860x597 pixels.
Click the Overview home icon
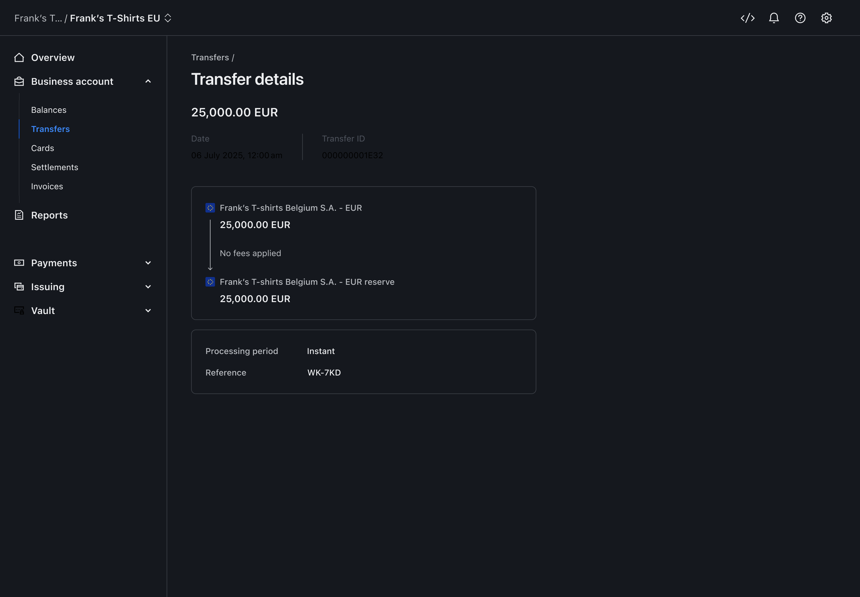(19, 58)
